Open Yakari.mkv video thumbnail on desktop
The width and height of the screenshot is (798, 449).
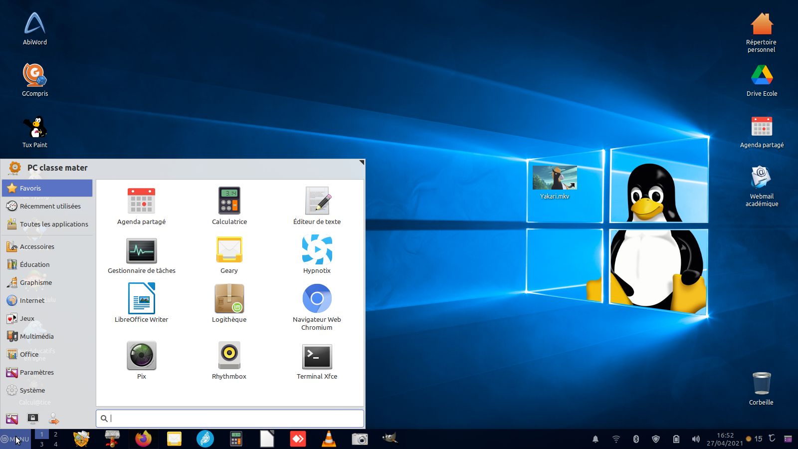coord(555,183)
